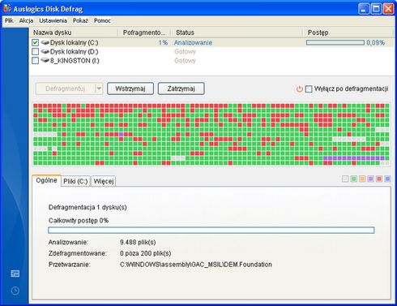Click the long purple block row in cluster map
The image size is (397, 306).
354,158
